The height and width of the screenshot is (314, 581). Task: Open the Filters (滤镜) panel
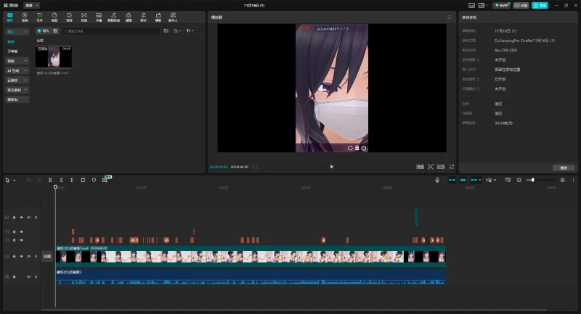coord(129,16)
